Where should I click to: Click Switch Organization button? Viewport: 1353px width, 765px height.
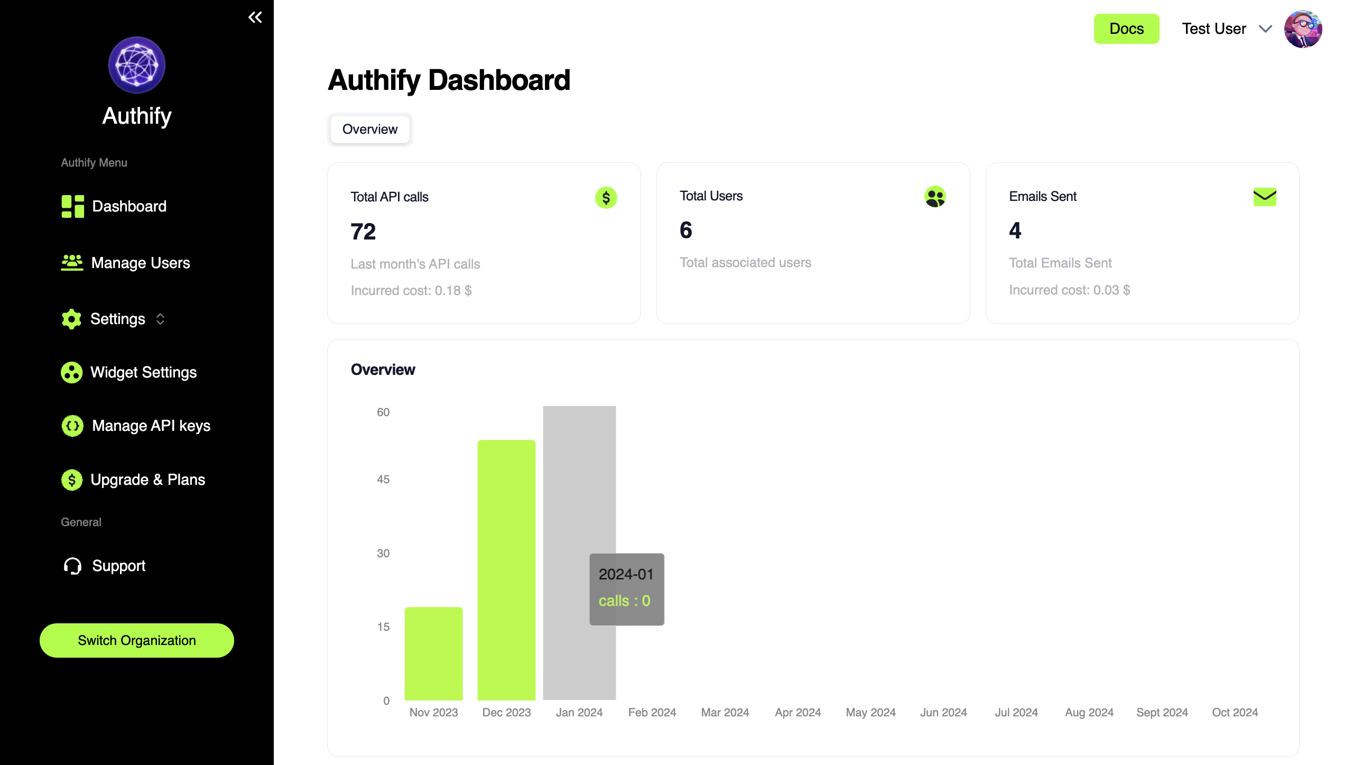(x=137, y=640)
